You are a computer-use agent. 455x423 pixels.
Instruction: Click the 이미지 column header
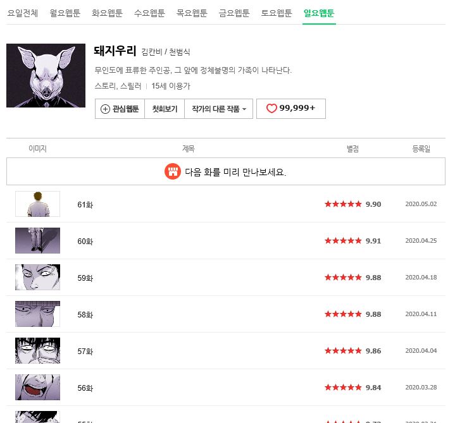[x=37, y=149]
